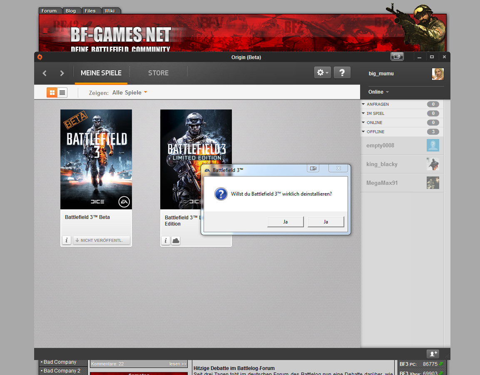The width and height of the screenshot is (480, 375).
Task: Click the lesen >> link
Action: [178, 364]
